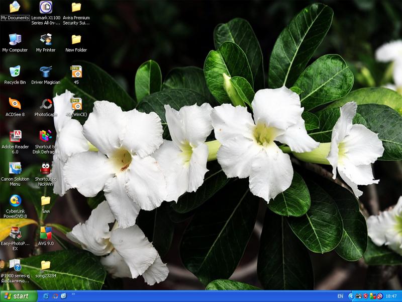The height and width of the screenshot is (302, 402).
Task: Expand the Quick Launch overflow chevron
Action: [x=73, y=294]
